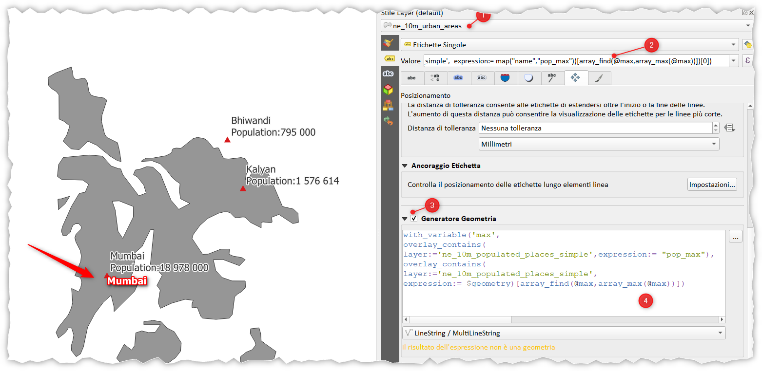
Task: Open the LineString / MultiLineString geometry type dropdown
Action: point(564,333)
